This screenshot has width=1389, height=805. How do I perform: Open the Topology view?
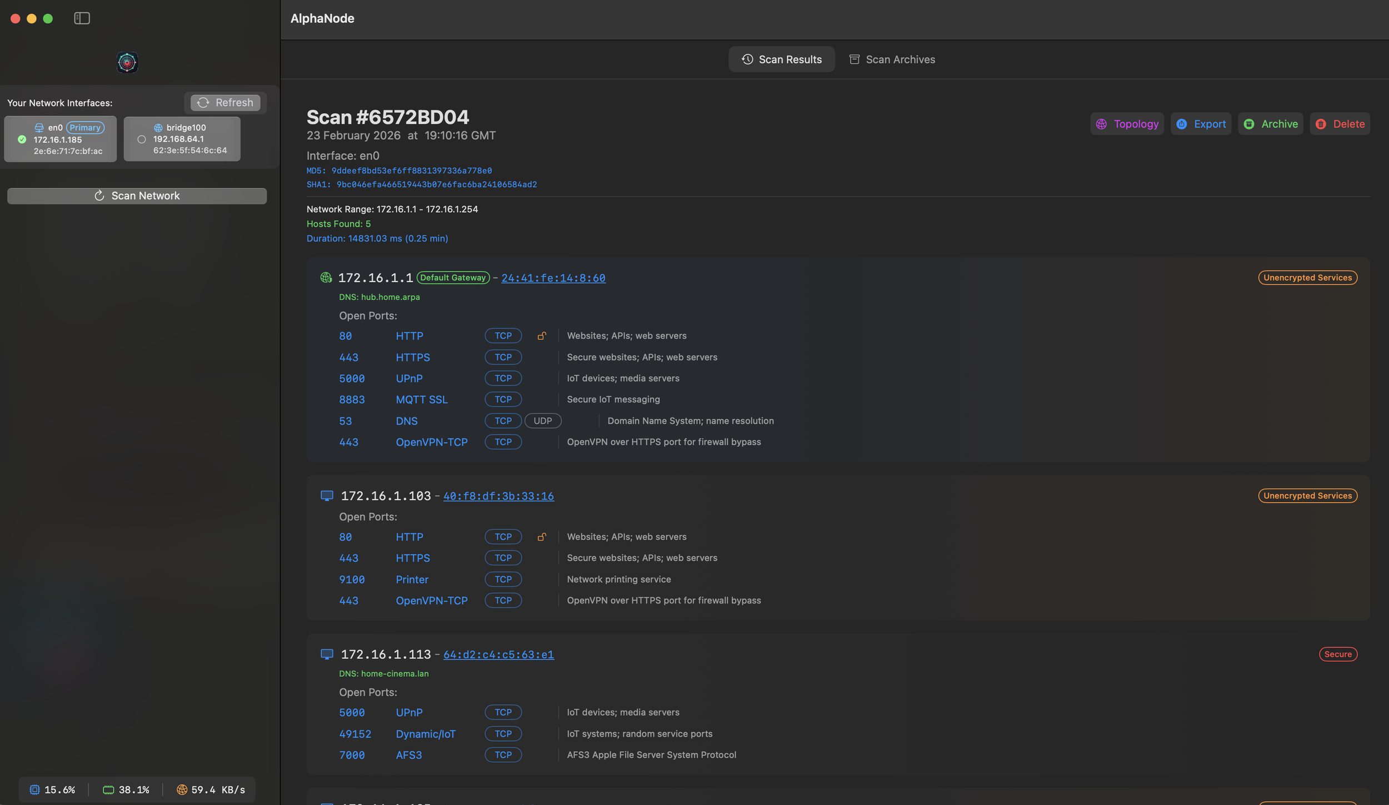pyautogui.click(x=1127, y=124)
